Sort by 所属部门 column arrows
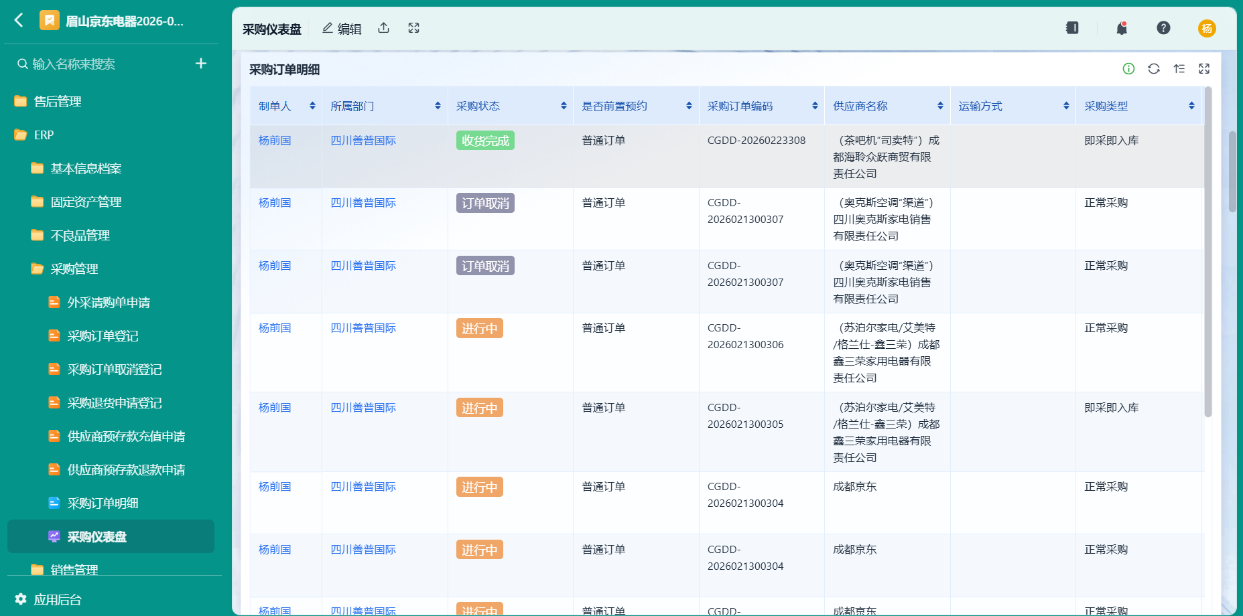 [438, 106]
